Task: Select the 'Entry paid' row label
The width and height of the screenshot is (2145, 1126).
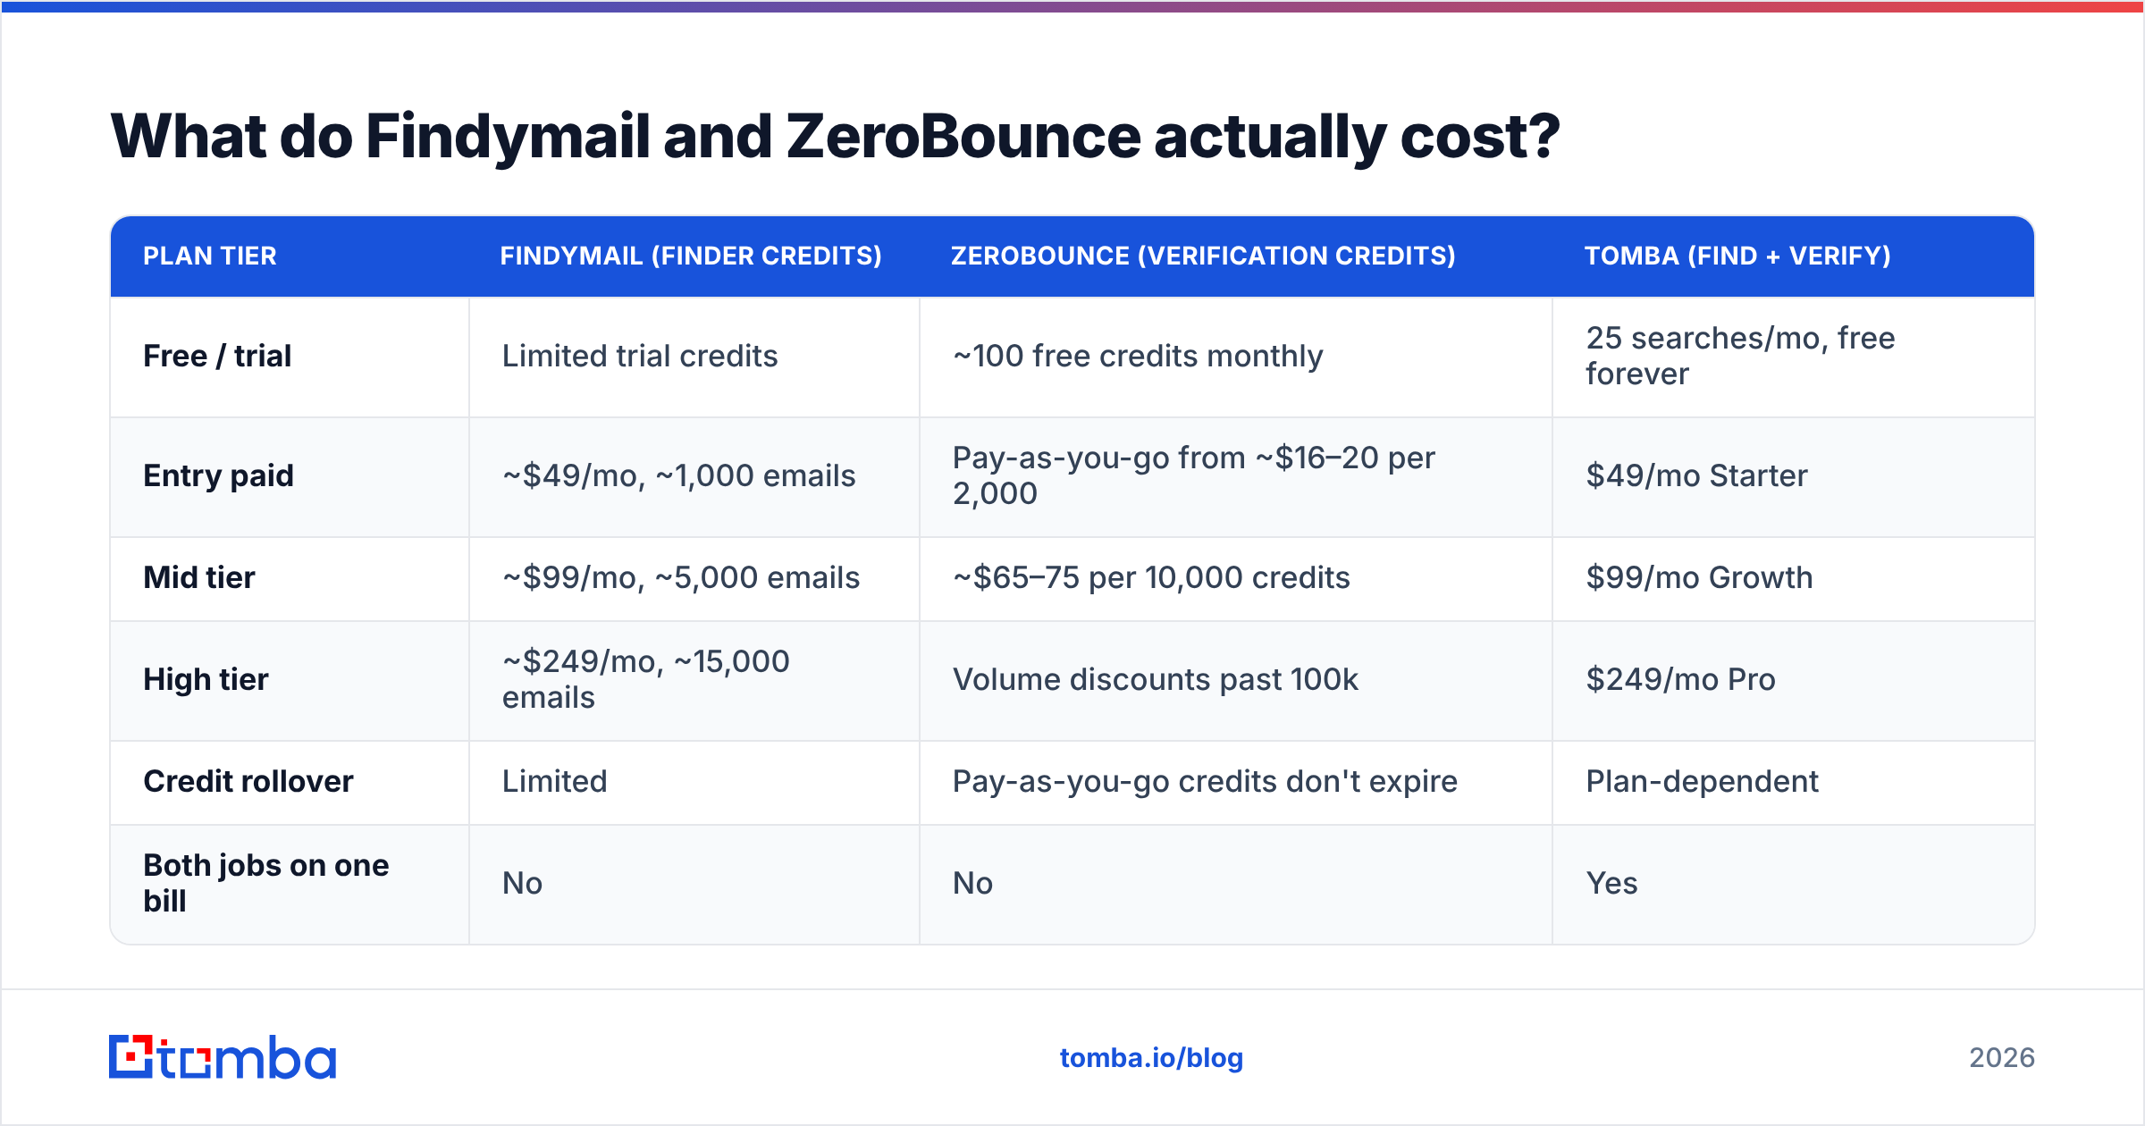Action: click(x=218, y=476)
